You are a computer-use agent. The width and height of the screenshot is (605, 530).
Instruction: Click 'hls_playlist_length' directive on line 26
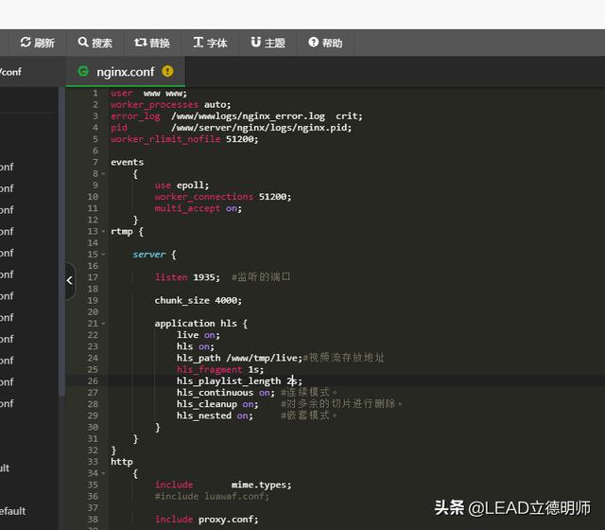(x=229, y=381)
